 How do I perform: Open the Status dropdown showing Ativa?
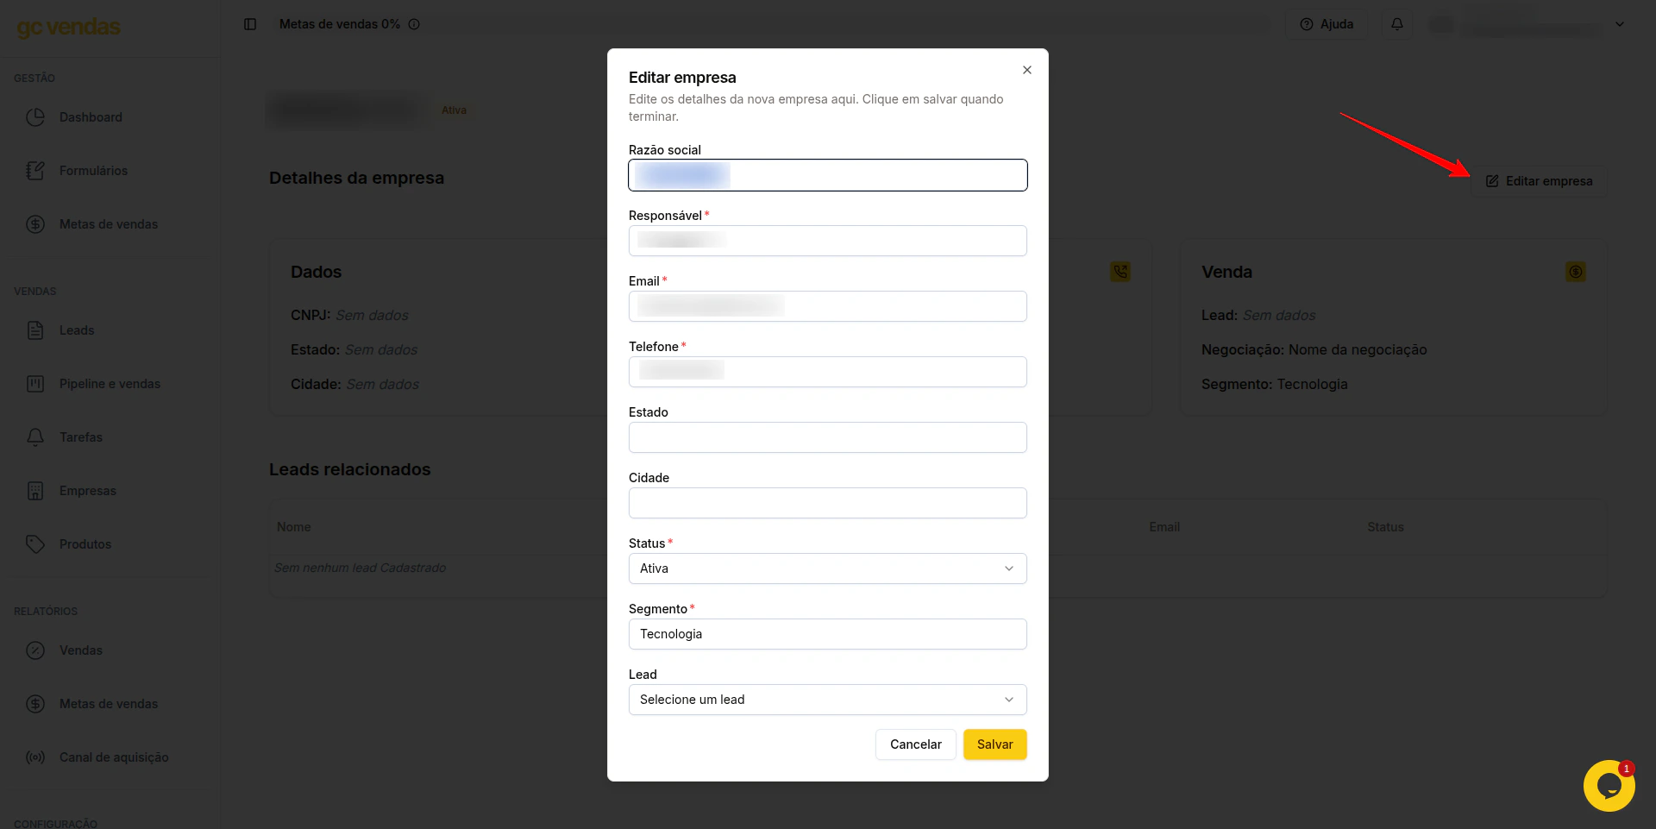[828, 568]
